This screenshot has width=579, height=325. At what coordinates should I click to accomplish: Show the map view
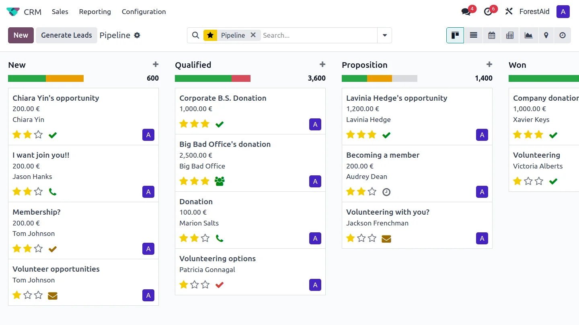pyautogui.click(x=546, y=35)
